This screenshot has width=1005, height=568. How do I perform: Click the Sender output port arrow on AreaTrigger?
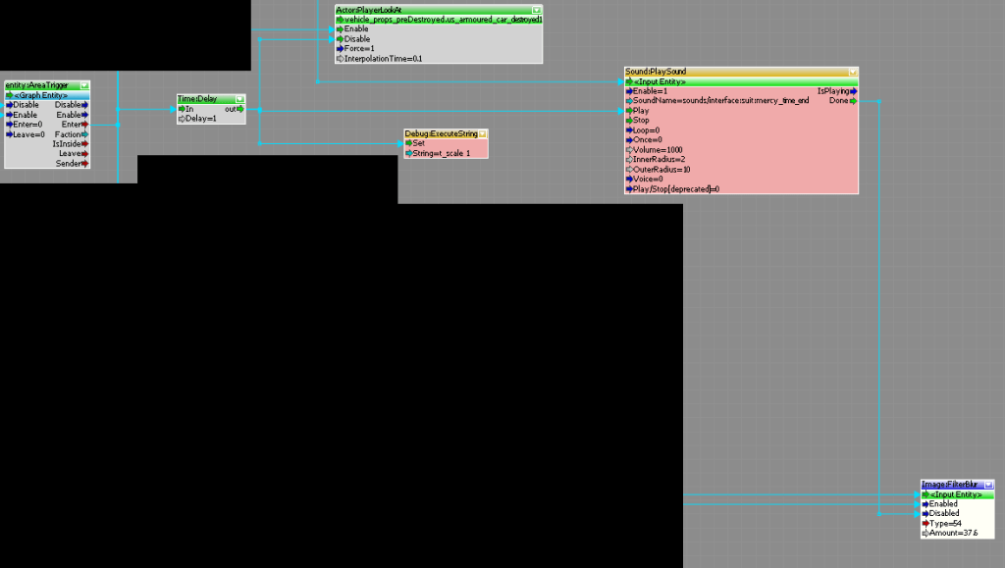pyautogui.click(x=85, y=164)
